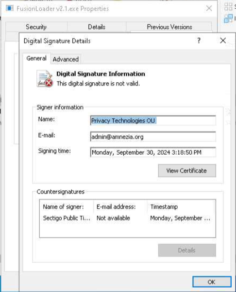The height and width of the screenshot is (292, 236).
Task: Click the top grid icon right of Properties window
Action: [x=228, y=7]
